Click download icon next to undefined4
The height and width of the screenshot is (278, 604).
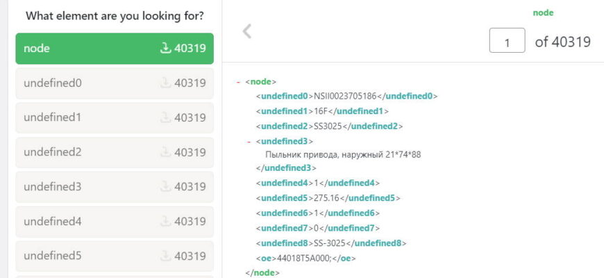click(165, 222)
